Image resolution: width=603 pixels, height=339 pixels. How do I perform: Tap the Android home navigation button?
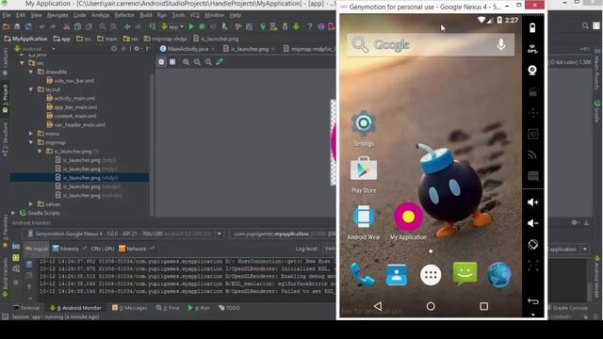point(431,306)
